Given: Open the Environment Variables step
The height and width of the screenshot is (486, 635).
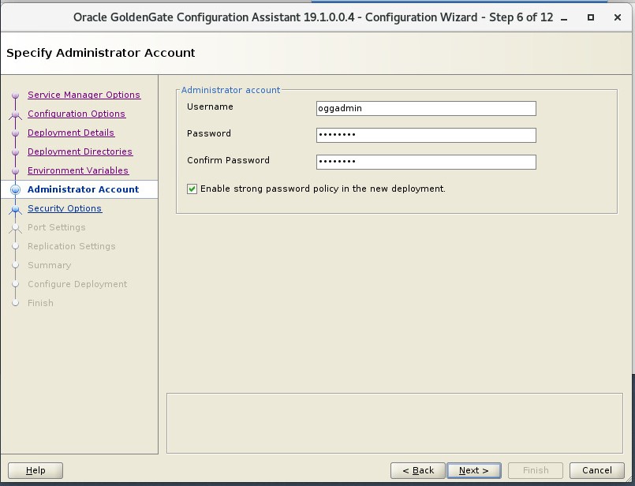Looking at the screenshot, I should pyautogui.click(x=78, y=170).
